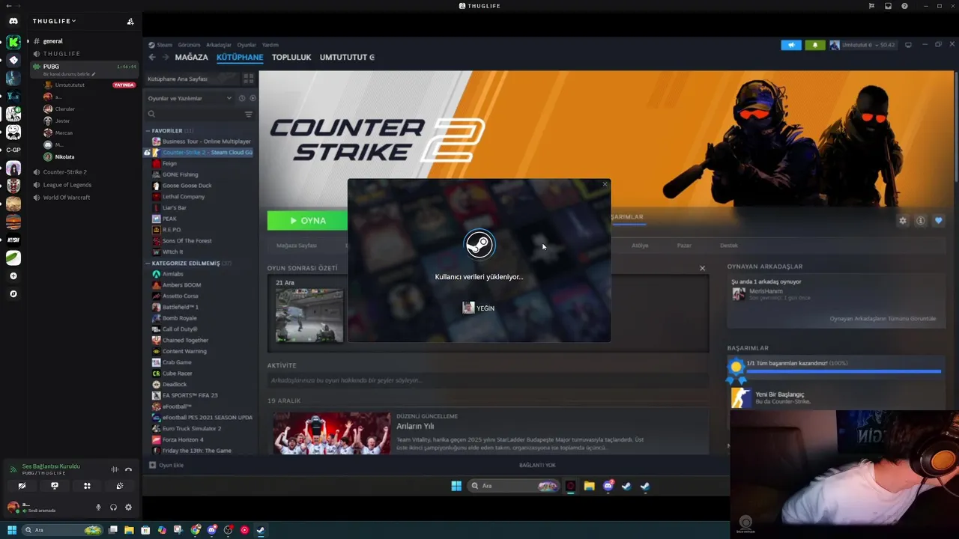
Task: Open advanced library filter options icon
Action: (249, 115)
